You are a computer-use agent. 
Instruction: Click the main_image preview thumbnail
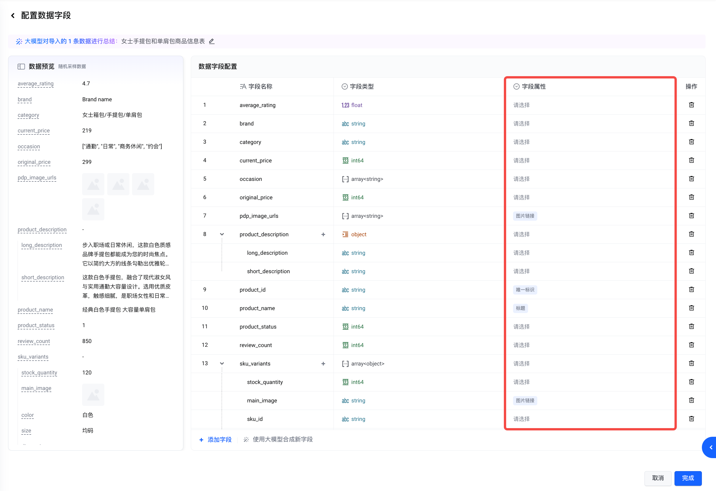pos(93,395)
